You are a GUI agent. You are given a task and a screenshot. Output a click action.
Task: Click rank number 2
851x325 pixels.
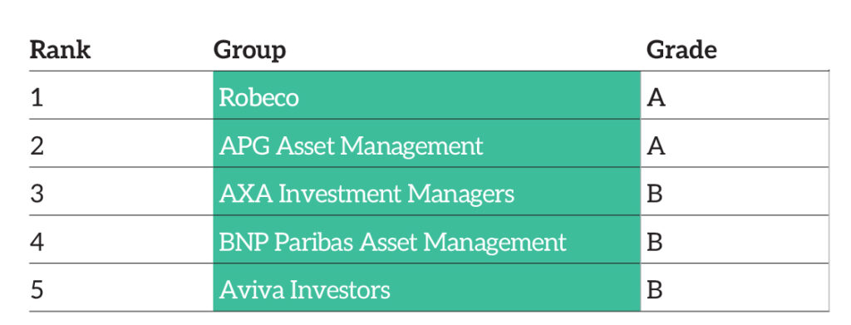pyautogui.click(x=37, y=146)
